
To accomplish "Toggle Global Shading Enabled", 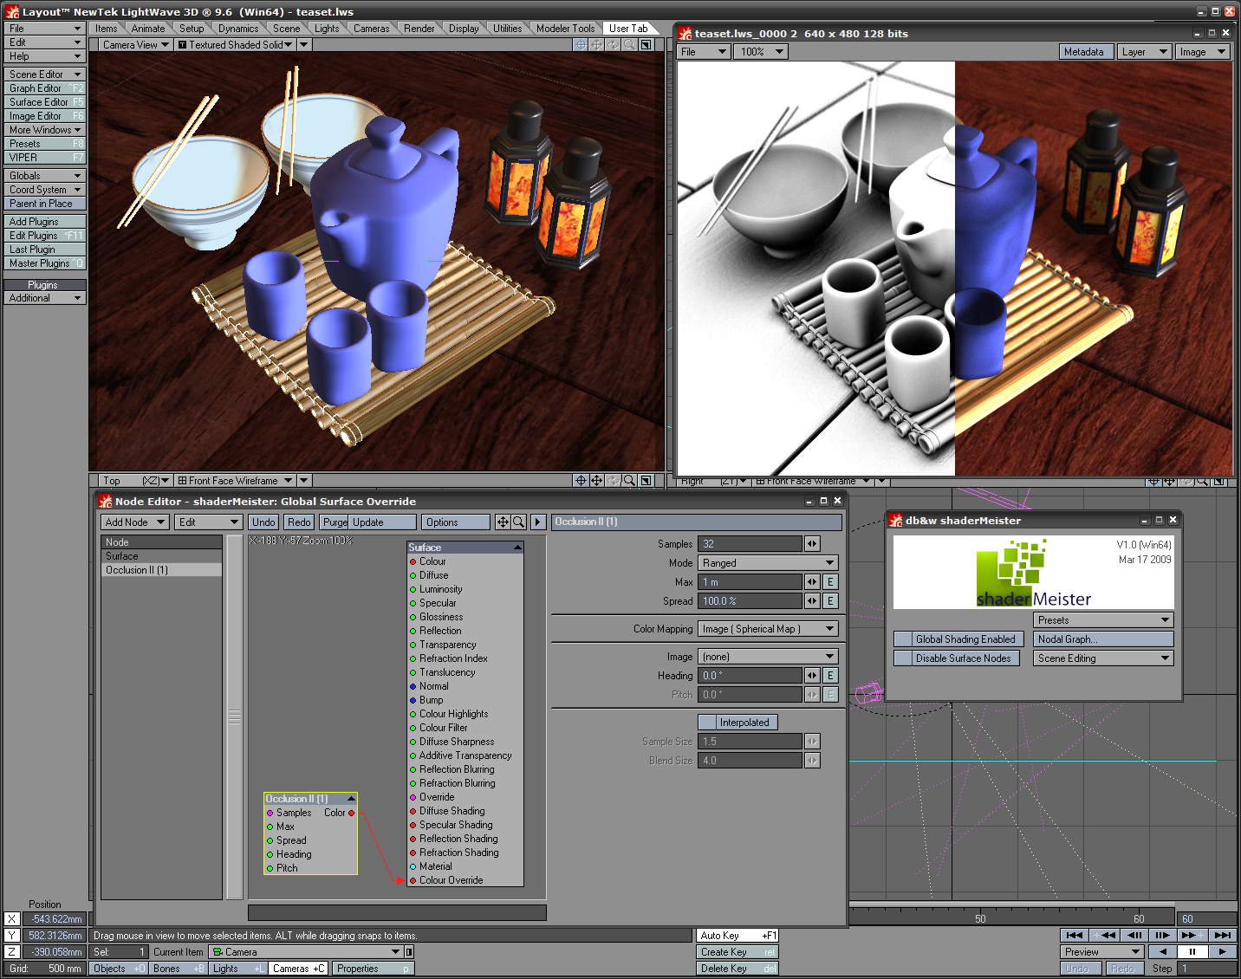I will coord(958,639).
